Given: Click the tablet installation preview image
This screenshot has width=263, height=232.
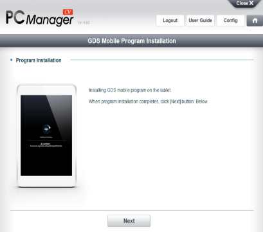Looking at the screenshot, I should coord(46,136).
